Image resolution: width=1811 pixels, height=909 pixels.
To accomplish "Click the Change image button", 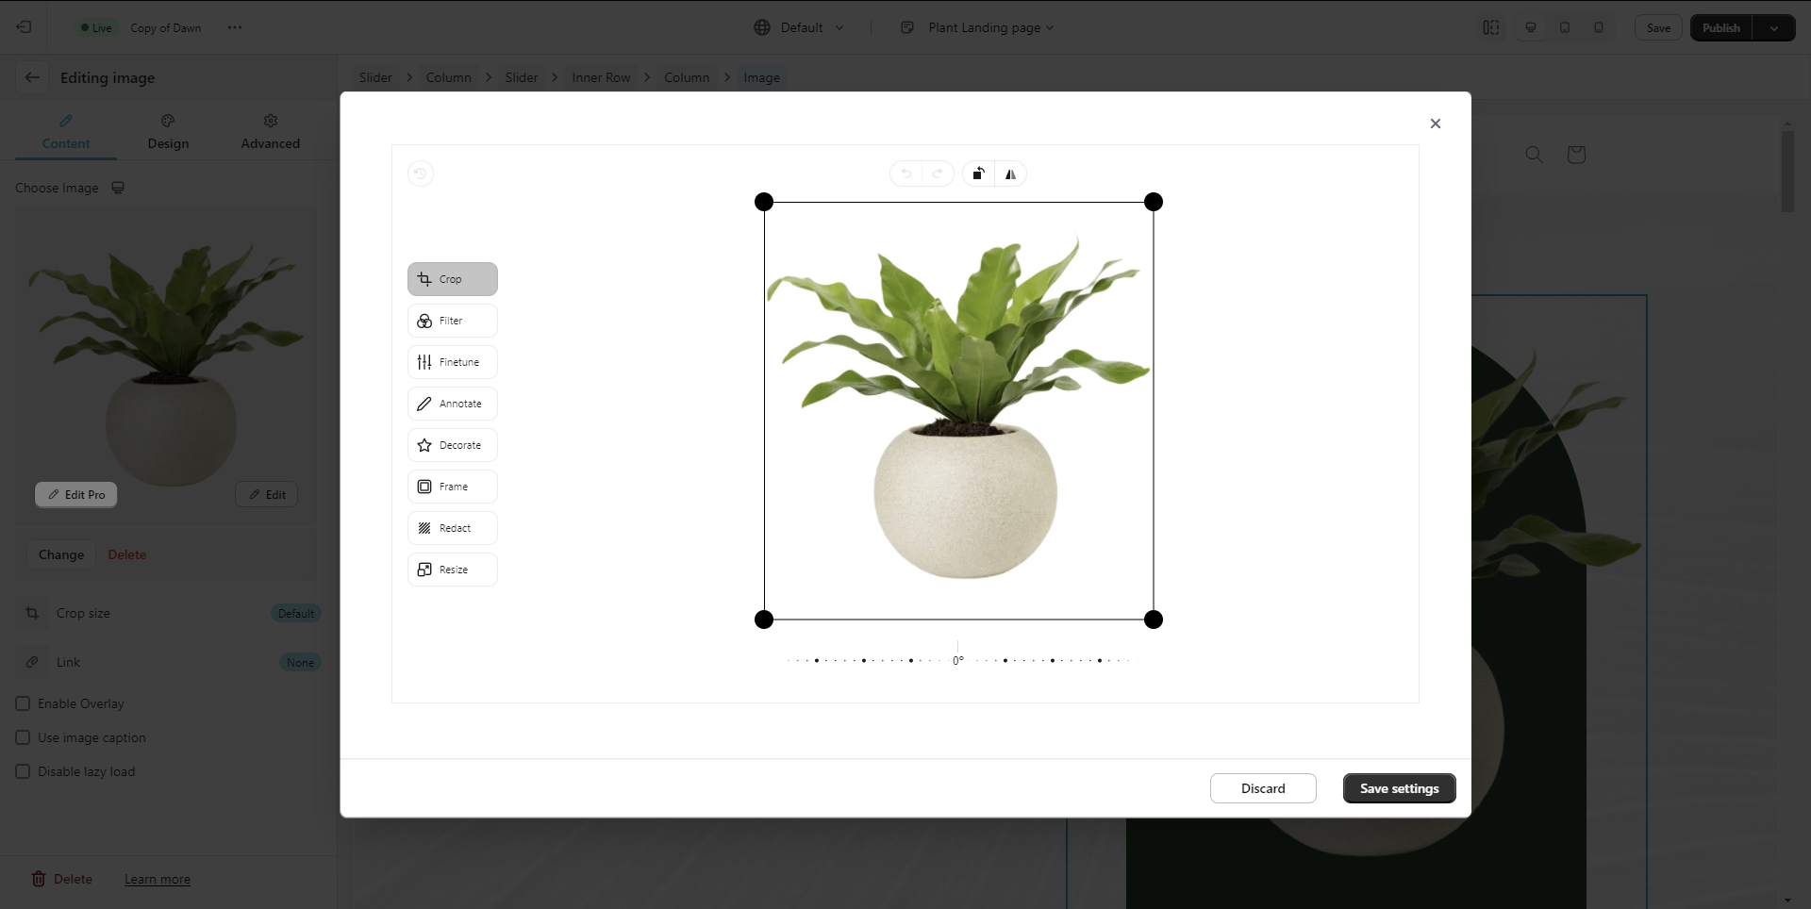I will coord(61,554).
